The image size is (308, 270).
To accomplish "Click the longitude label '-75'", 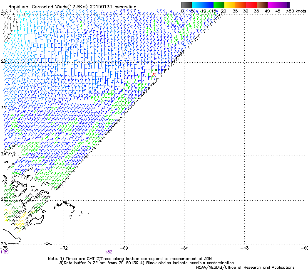I will (4, 248).
